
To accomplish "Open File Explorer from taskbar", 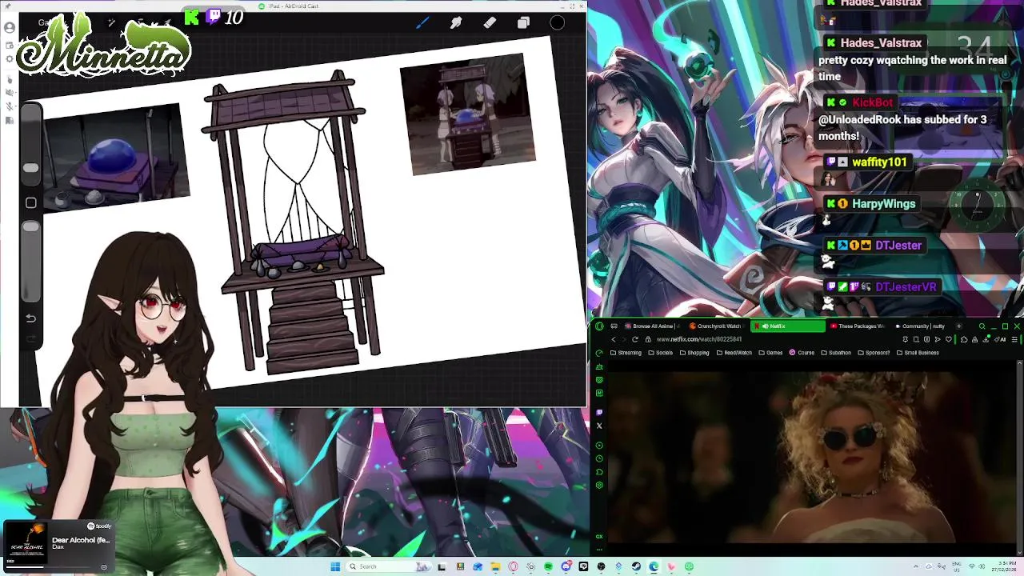I will click(495, 566).
